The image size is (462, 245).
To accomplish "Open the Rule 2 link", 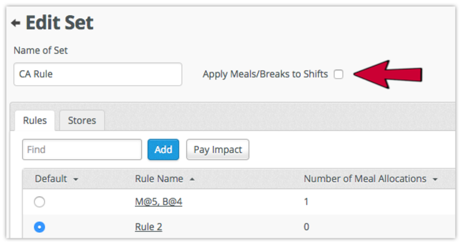I will click(149, 227).
